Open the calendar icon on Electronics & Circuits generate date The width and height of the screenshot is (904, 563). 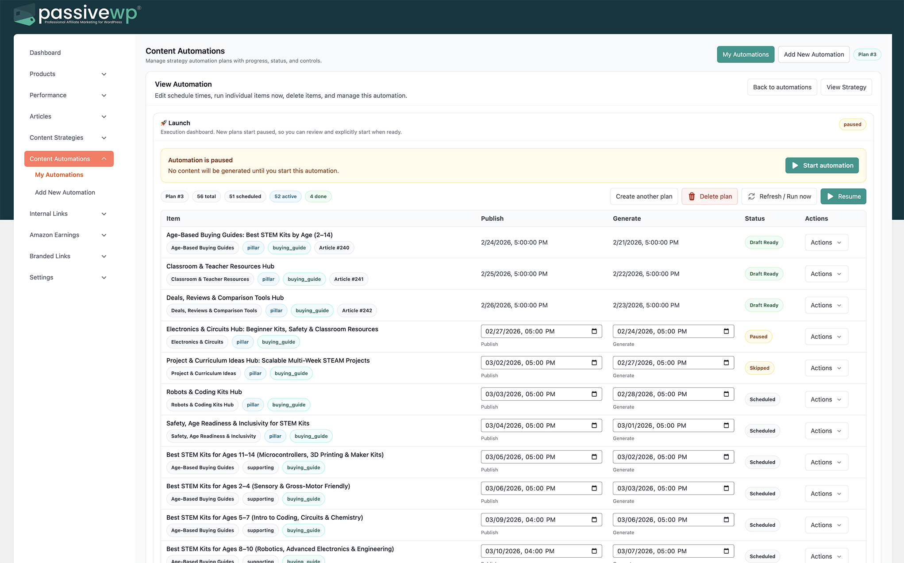(726, 331)
